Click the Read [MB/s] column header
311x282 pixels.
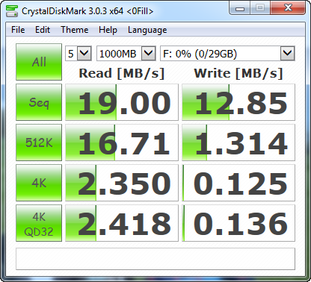coord(122,73)
